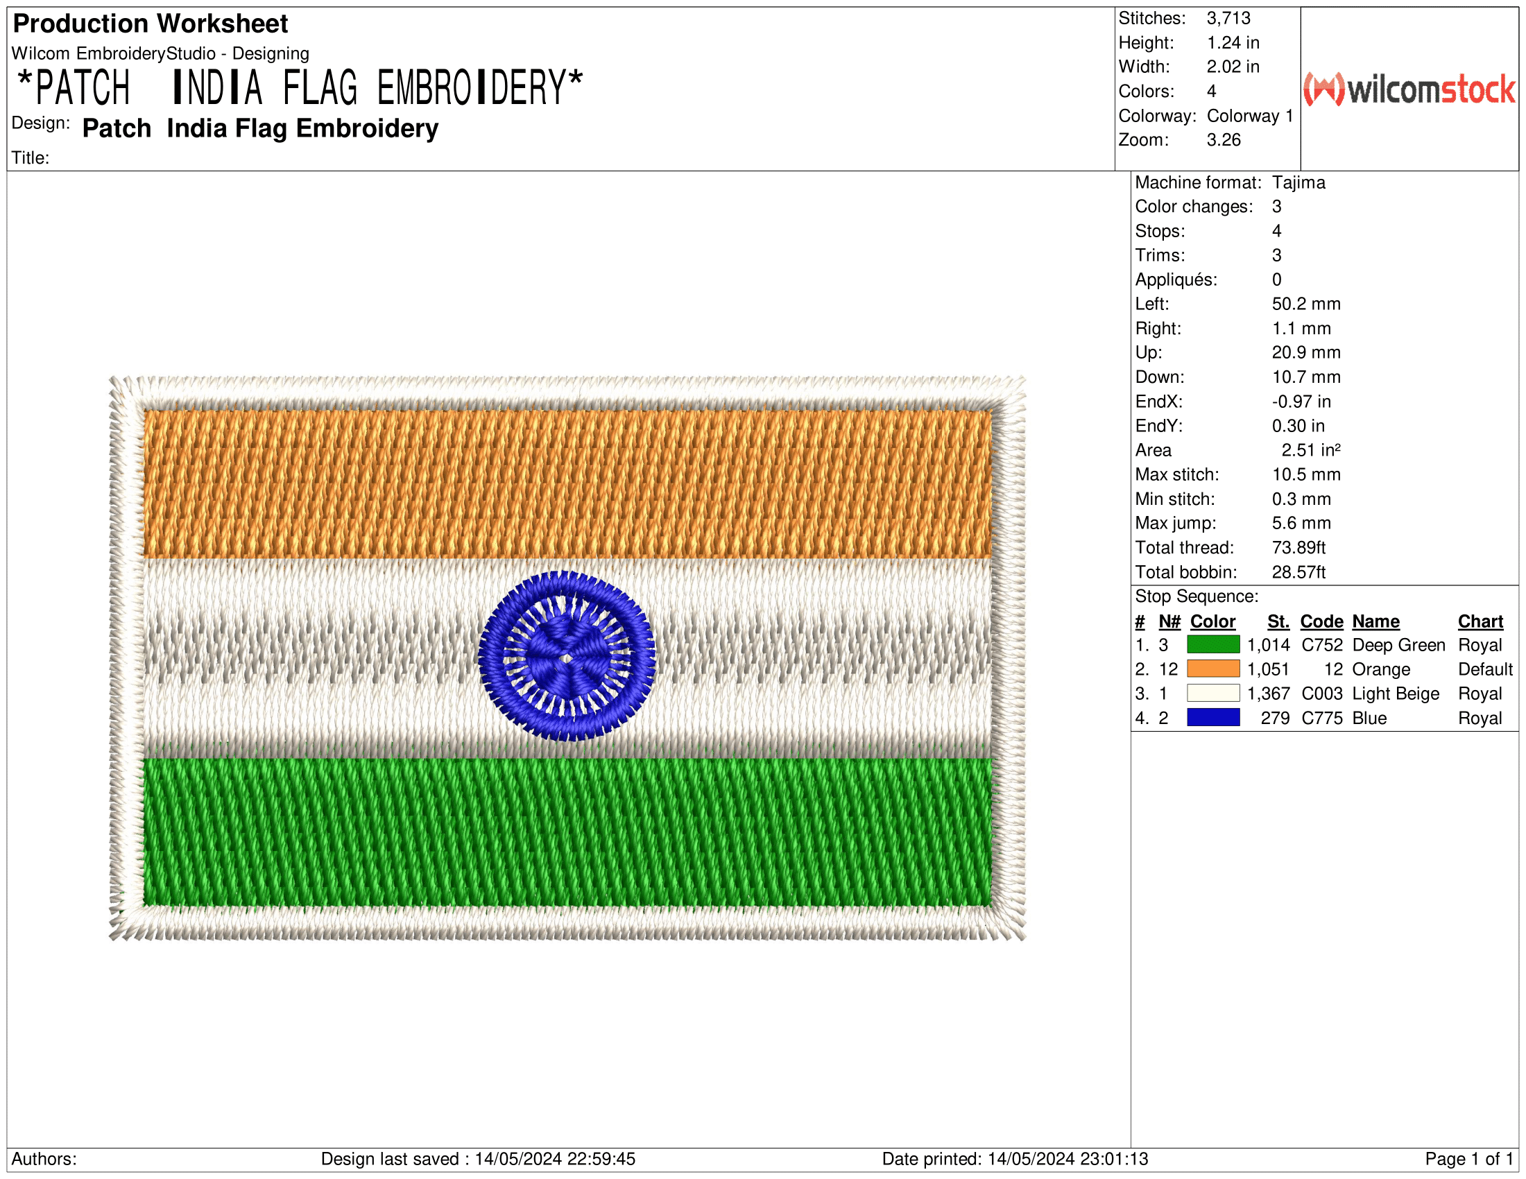This screenshot has width=1526, height=1179.
Task: Click the EndY value '0.30 in'
Action: click(x=1298, y=426)
